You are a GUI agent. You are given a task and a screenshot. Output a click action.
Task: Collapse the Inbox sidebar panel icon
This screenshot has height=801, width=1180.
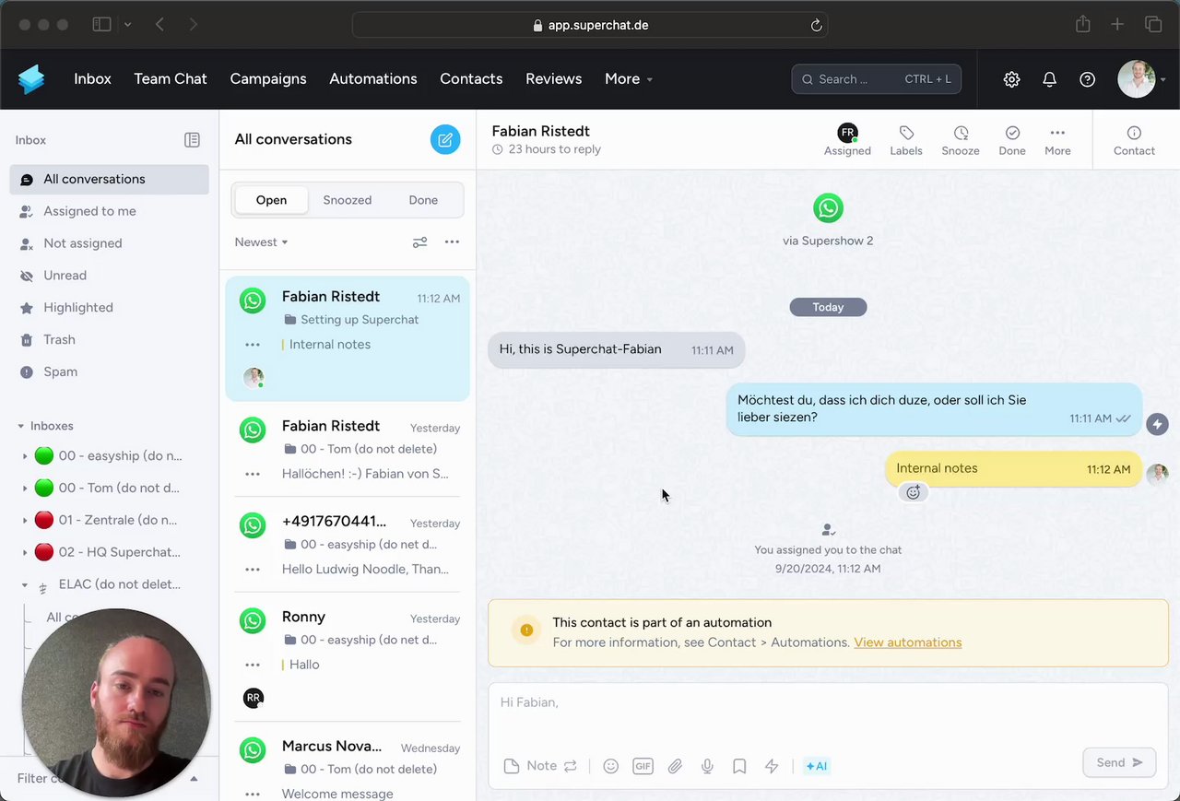pyautogui.click(x=192, y=140)
